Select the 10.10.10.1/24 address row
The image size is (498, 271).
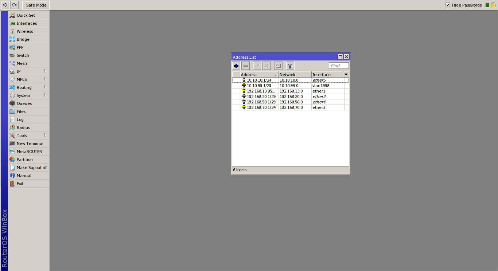click(x=290, y=80)
